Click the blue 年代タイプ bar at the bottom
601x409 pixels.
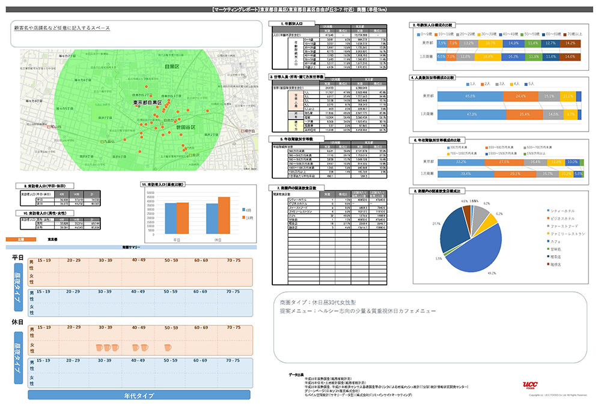pyautogui.click(x=141, y=396)
